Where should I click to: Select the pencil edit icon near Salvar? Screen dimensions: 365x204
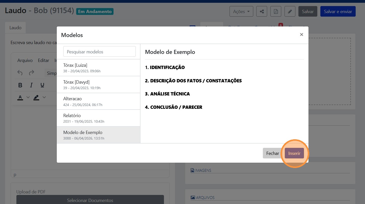(290, 11)
